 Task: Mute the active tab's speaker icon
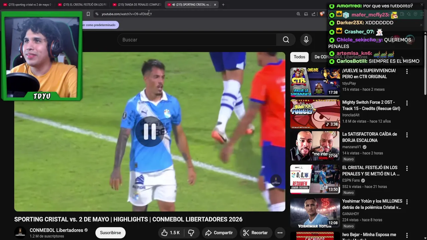click(173, 5)
